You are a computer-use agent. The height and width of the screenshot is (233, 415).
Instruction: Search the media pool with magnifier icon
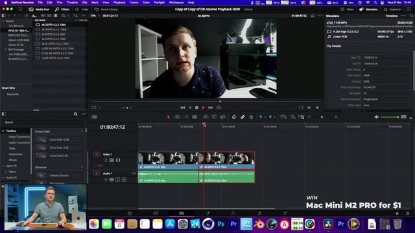click(x=64, y=16)
